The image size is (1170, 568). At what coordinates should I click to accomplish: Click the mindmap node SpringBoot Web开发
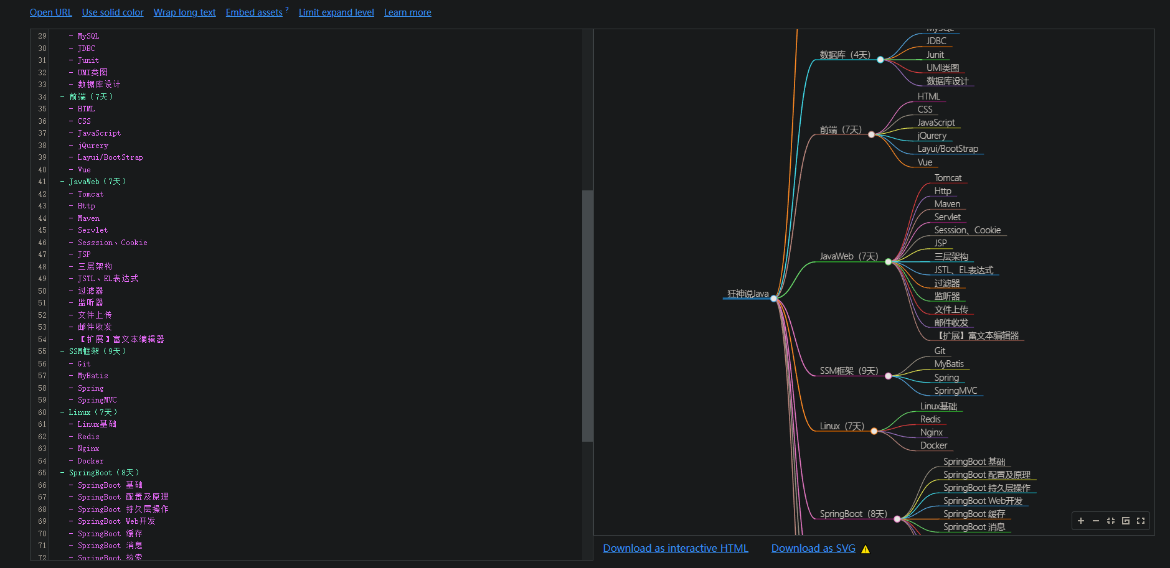point(983,501)
